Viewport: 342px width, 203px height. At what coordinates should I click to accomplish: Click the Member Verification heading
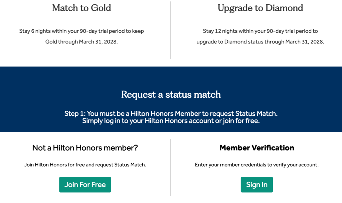click(256, 148)
